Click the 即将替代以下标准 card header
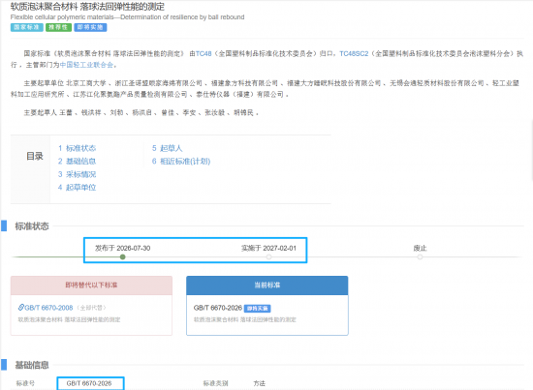This screenshot has width=533, height=390. coord(91,285)
